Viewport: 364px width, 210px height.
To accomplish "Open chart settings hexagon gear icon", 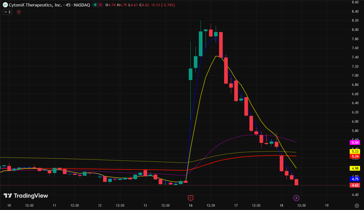I will tap(357, 205).
